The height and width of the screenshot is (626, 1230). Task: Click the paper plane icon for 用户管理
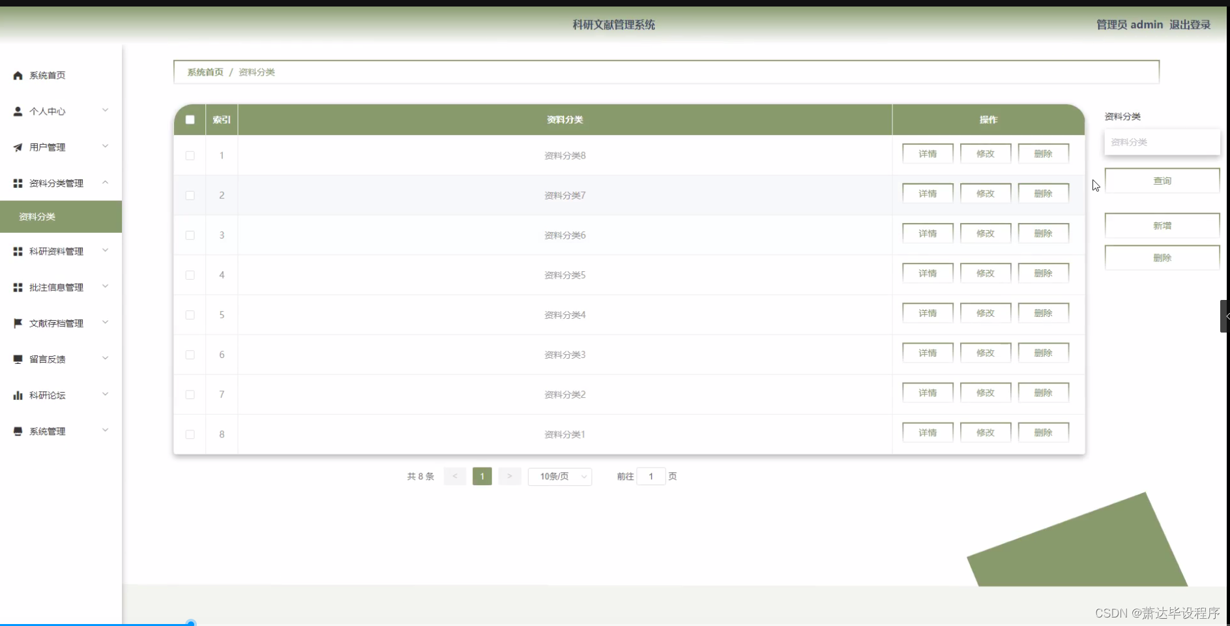[18, 147]
